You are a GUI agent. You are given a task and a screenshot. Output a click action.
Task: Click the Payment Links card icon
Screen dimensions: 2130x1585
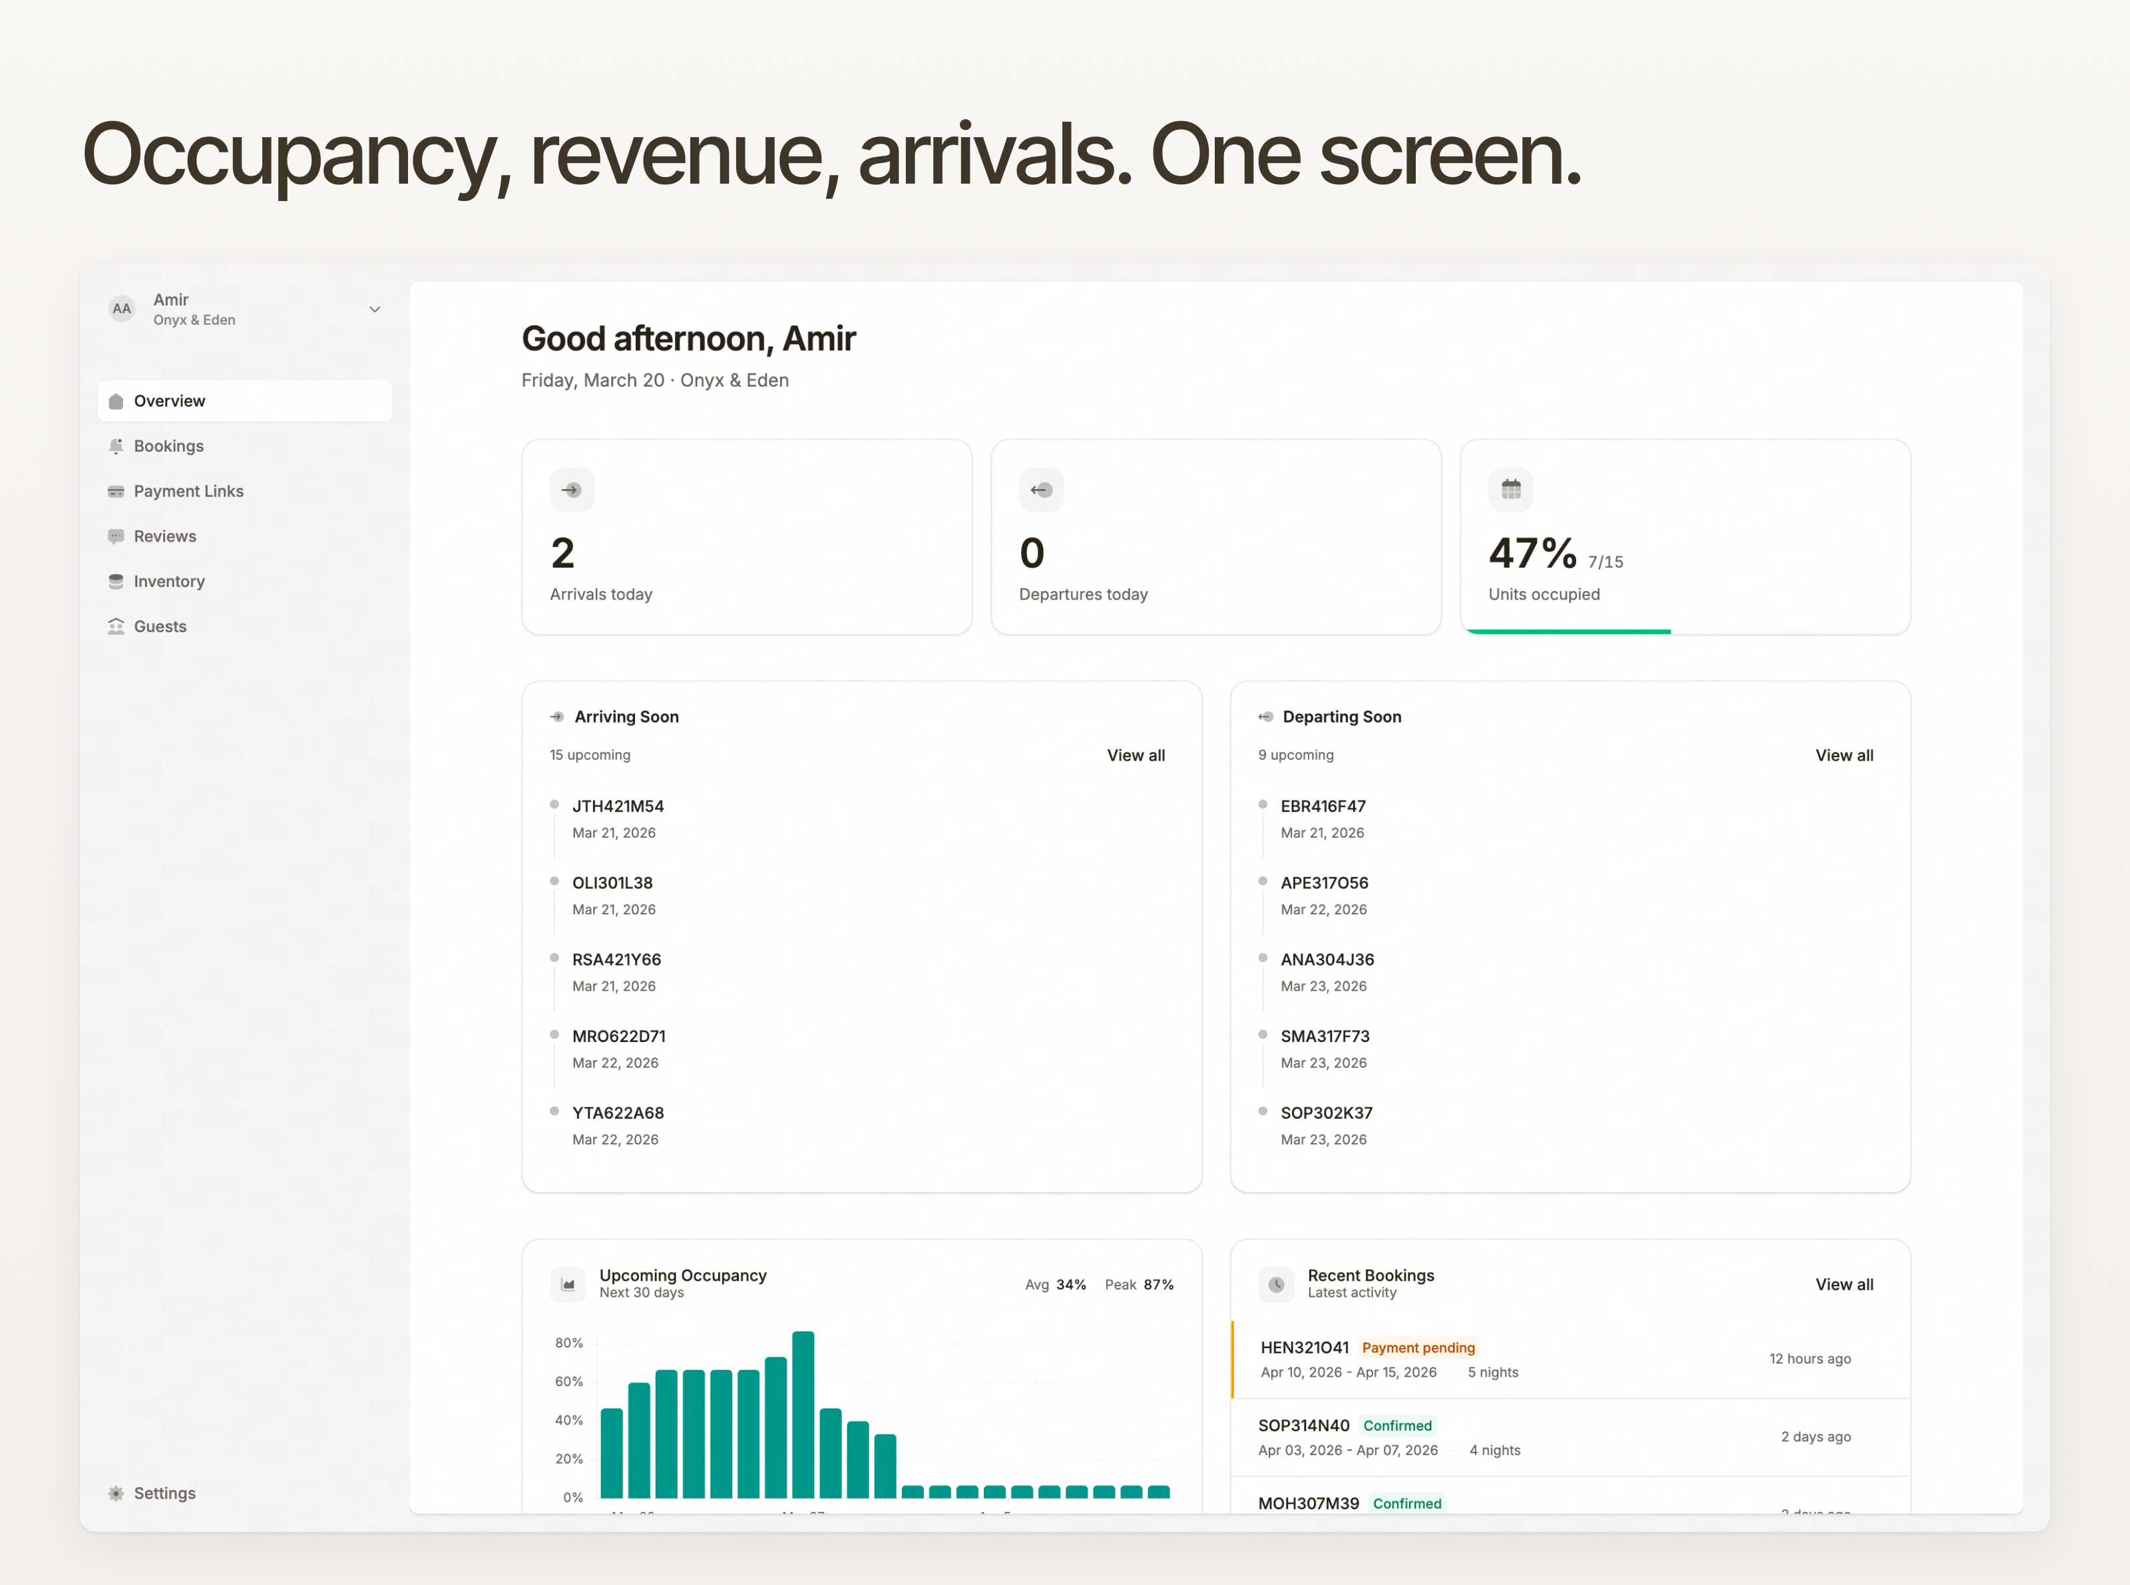(116, 491)
